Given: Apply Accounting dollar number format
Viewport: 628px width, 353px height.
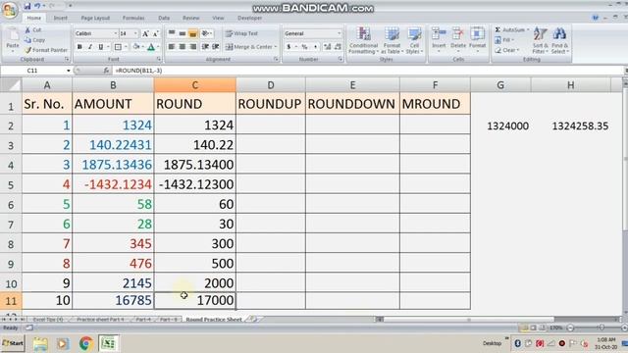Looking at the screenshot, I should click(288, 47).
